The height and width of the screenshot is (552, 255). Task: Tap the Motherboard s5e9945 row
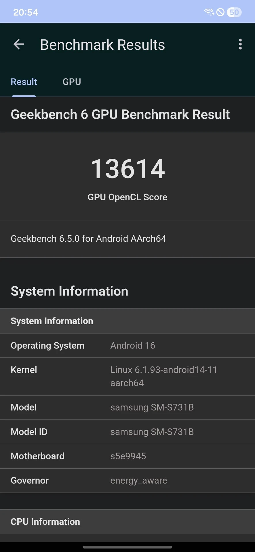[x=127, y=457]
